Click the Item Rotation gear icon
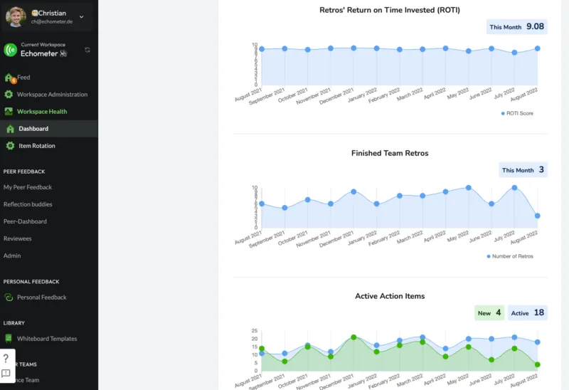 (x=11, y=146)
